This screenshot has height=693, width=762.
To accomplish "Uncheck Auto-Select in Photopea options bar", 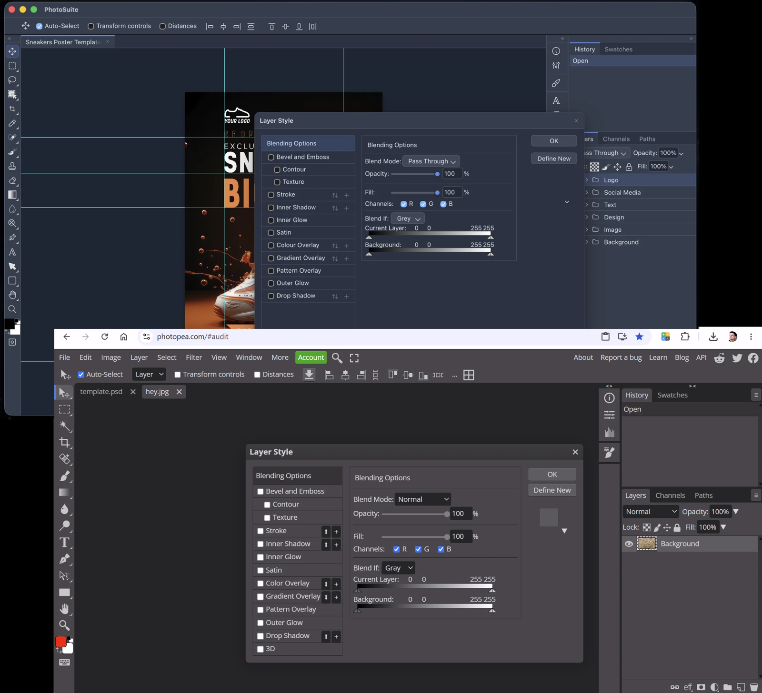I will pos(81,375).
